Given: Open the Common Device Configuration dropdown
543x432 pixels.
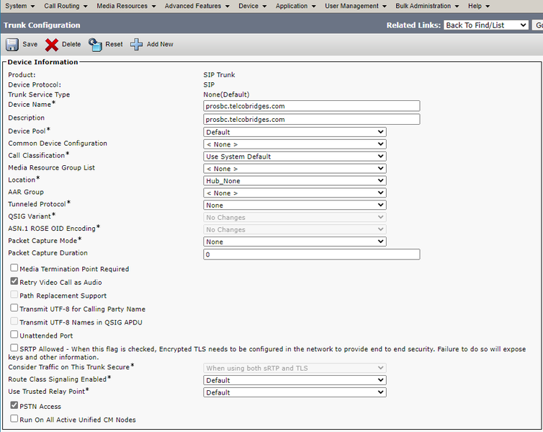Looking at the screenshot, I should tap(295, 144).
